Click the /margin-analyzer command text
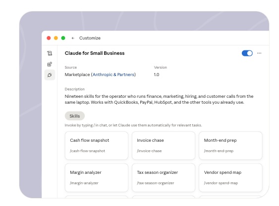Viewport: 279px width, 206px height. 84,183
